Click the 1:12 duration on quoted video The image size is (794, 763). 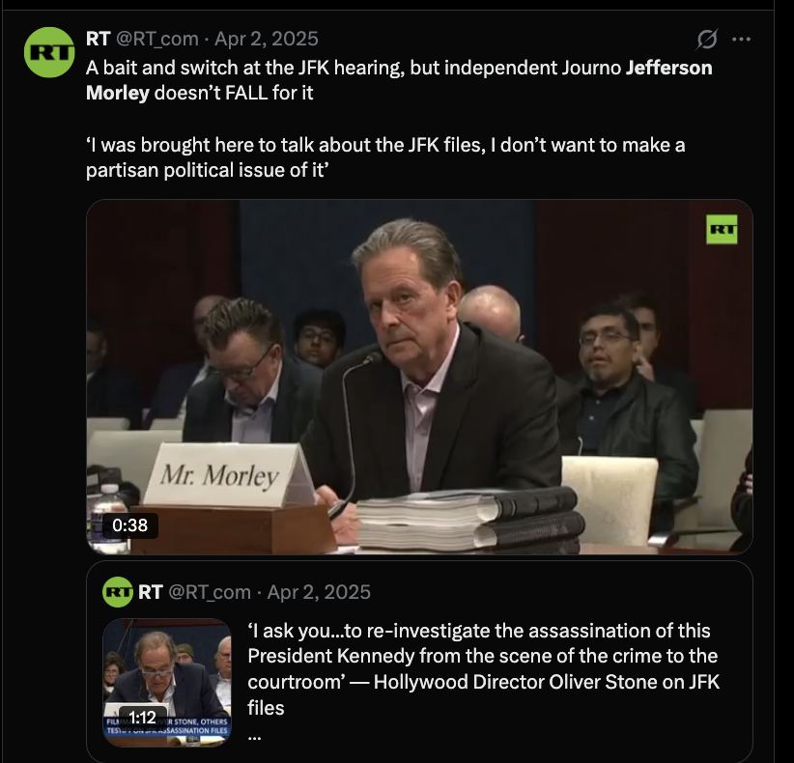pos(143,717)
